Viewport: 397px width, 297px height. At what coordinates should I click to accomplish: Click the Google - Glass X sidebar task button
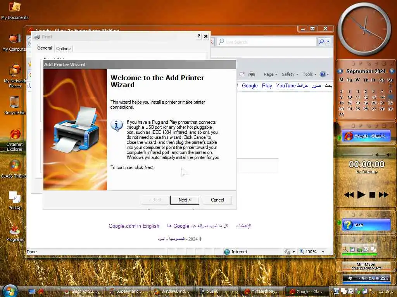point(366,136)
